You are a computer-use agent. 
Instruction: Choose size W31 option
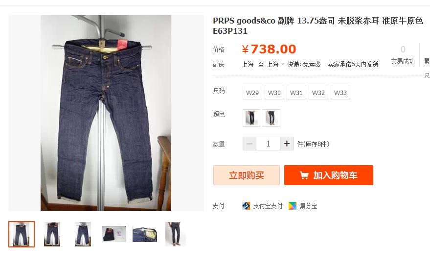tap(296, 93)
